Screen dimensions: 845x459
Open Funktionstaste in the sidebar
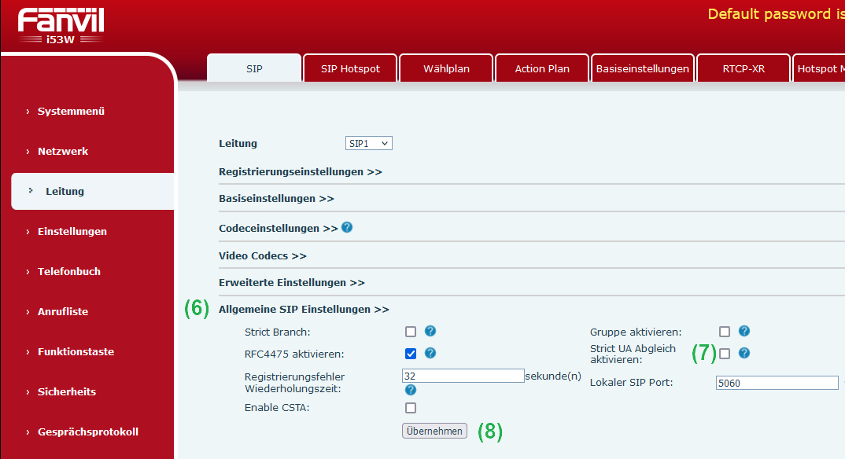pyautogui.click(x=76, y=351)
